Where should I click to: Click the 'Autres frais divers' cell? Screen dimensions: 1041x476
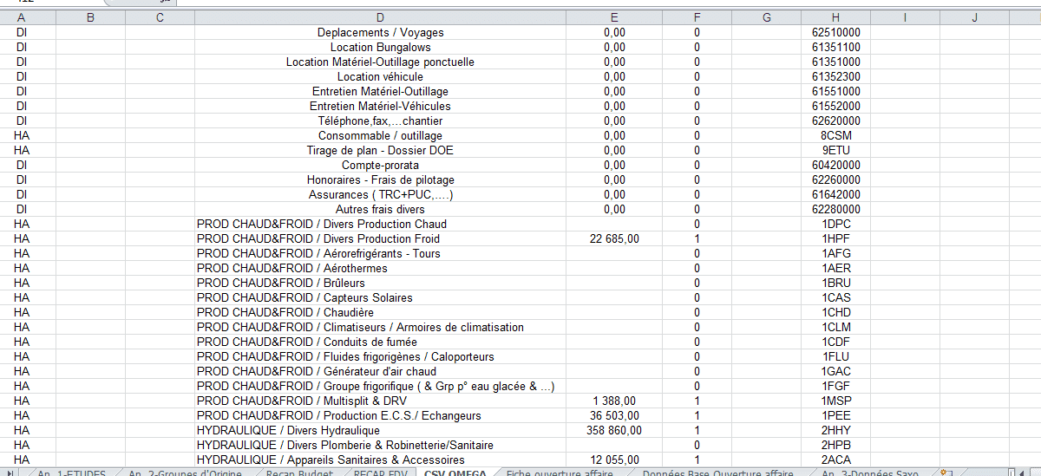[380, 209]
